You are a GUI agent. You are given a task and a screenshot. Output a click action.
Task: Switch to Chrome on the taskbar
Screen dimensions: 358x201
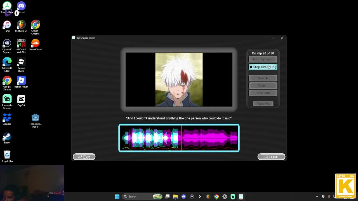coord(216,197)
